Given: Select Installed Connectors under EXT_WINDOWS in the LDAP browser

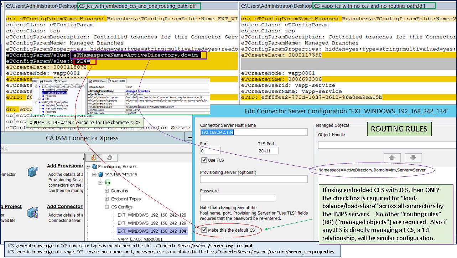Looking at the screenshot, I should (x=57, y=90).
